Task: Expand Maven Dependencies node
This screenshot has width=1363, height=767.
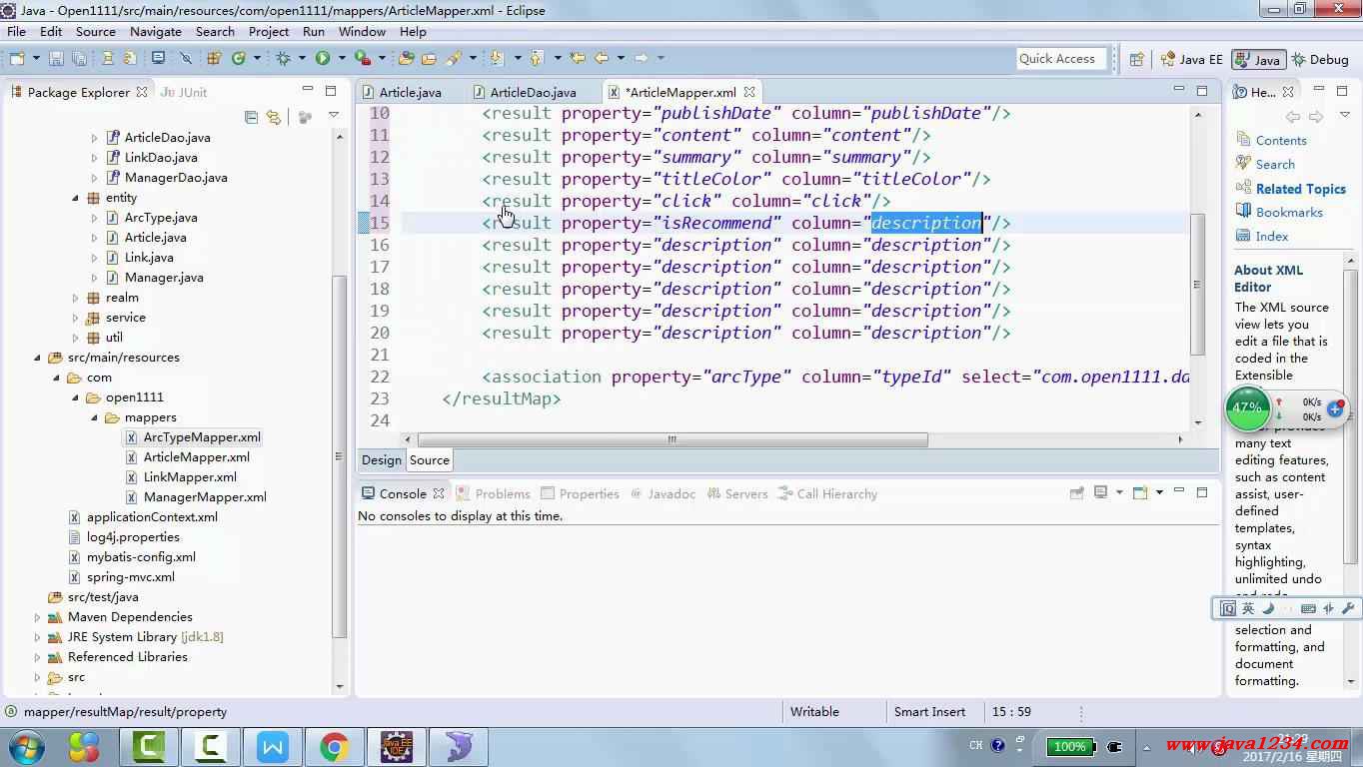Action: coord(37,617)
